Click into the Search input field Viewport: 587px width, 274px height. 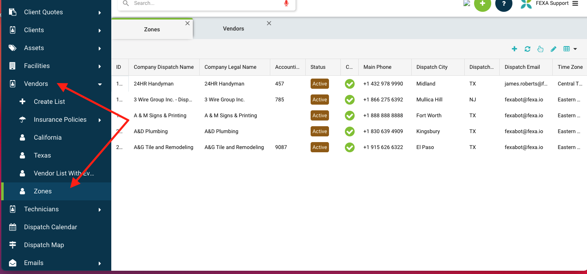click(204, 3)
